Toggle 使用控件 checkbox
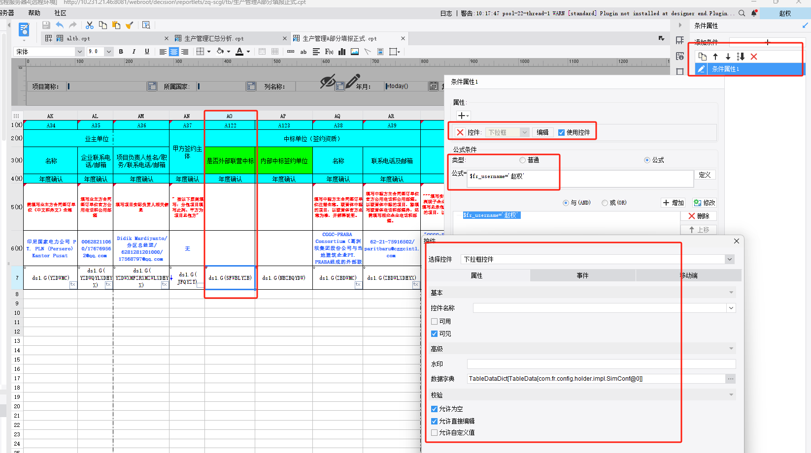 (x=561, y=132)
